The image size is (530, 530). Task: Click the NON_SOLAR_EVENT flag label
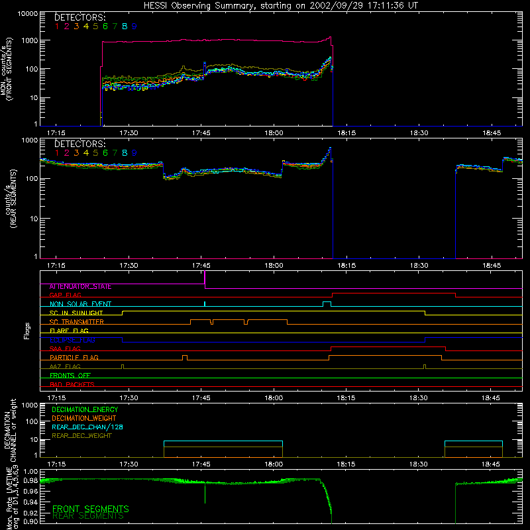point(80,304)
